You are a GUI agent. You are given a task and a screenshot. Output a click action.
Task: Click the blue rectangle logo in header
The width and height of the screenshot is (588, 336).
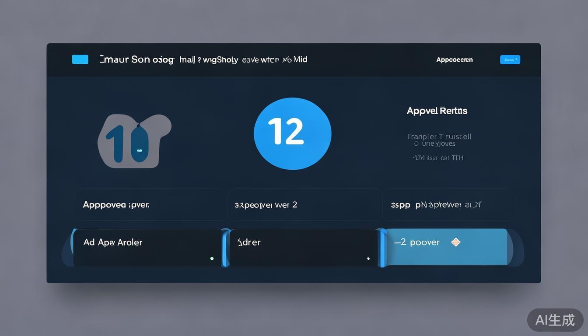point(80,59)
